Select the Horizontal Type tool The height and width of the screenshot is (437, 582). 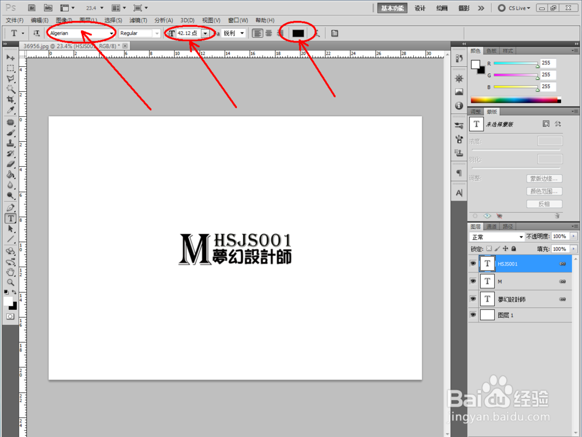pos(10,218)
